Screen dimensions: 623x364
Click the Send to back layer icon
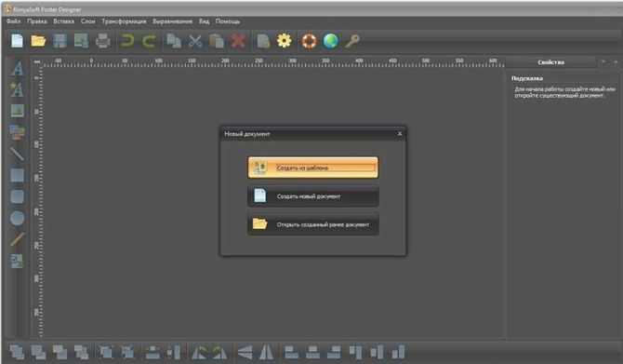coord(82,352)
